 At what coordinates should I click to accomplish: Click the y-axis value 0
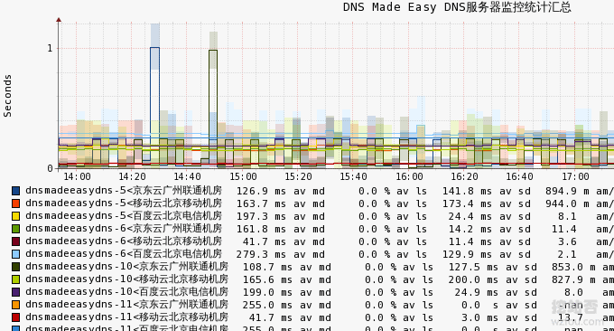tap(50, 168)
